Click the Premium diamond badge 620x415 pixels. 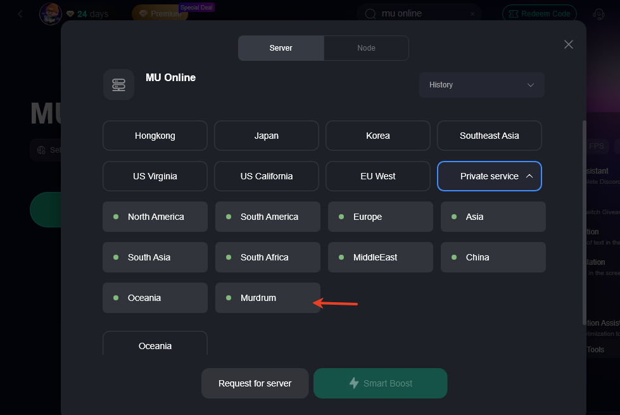(160, 13)
